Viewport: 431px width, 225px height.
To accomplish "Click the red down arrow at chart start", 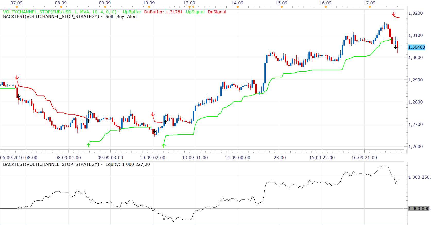I will [x=17, y=77].
